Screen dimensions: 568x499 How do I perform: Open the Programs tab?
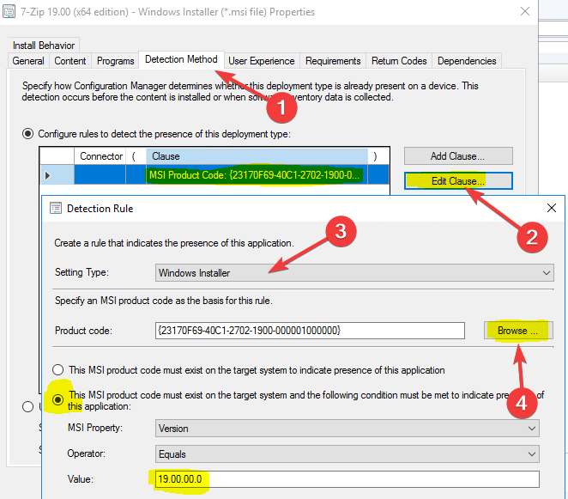click(x=115, y=61)
